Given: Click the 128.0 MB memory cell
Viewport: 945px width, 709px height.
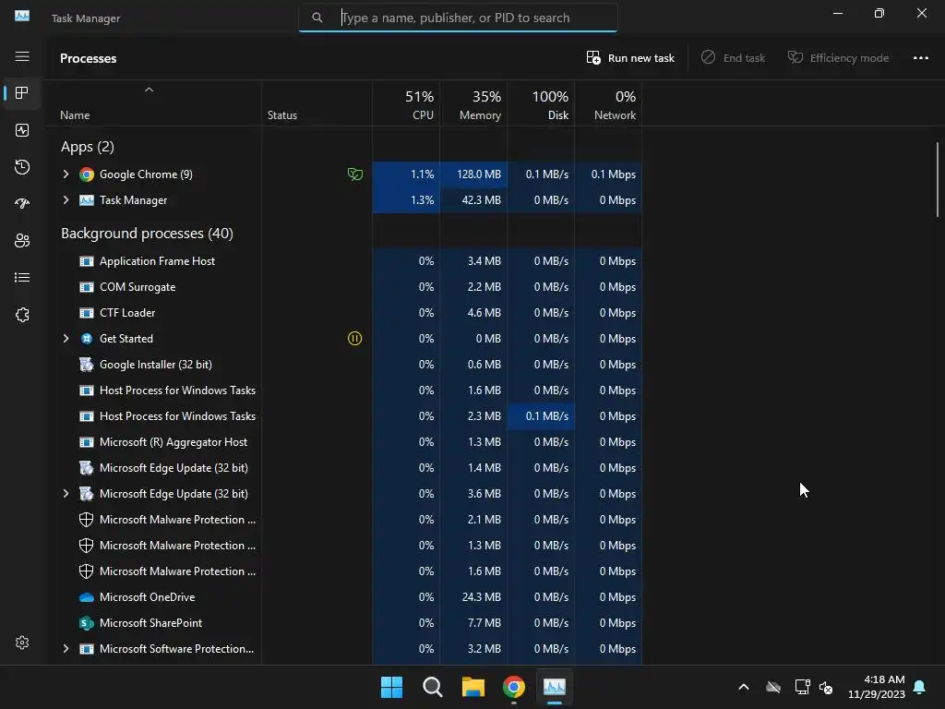Looking at the screenshot, I should tap(473, 174).
